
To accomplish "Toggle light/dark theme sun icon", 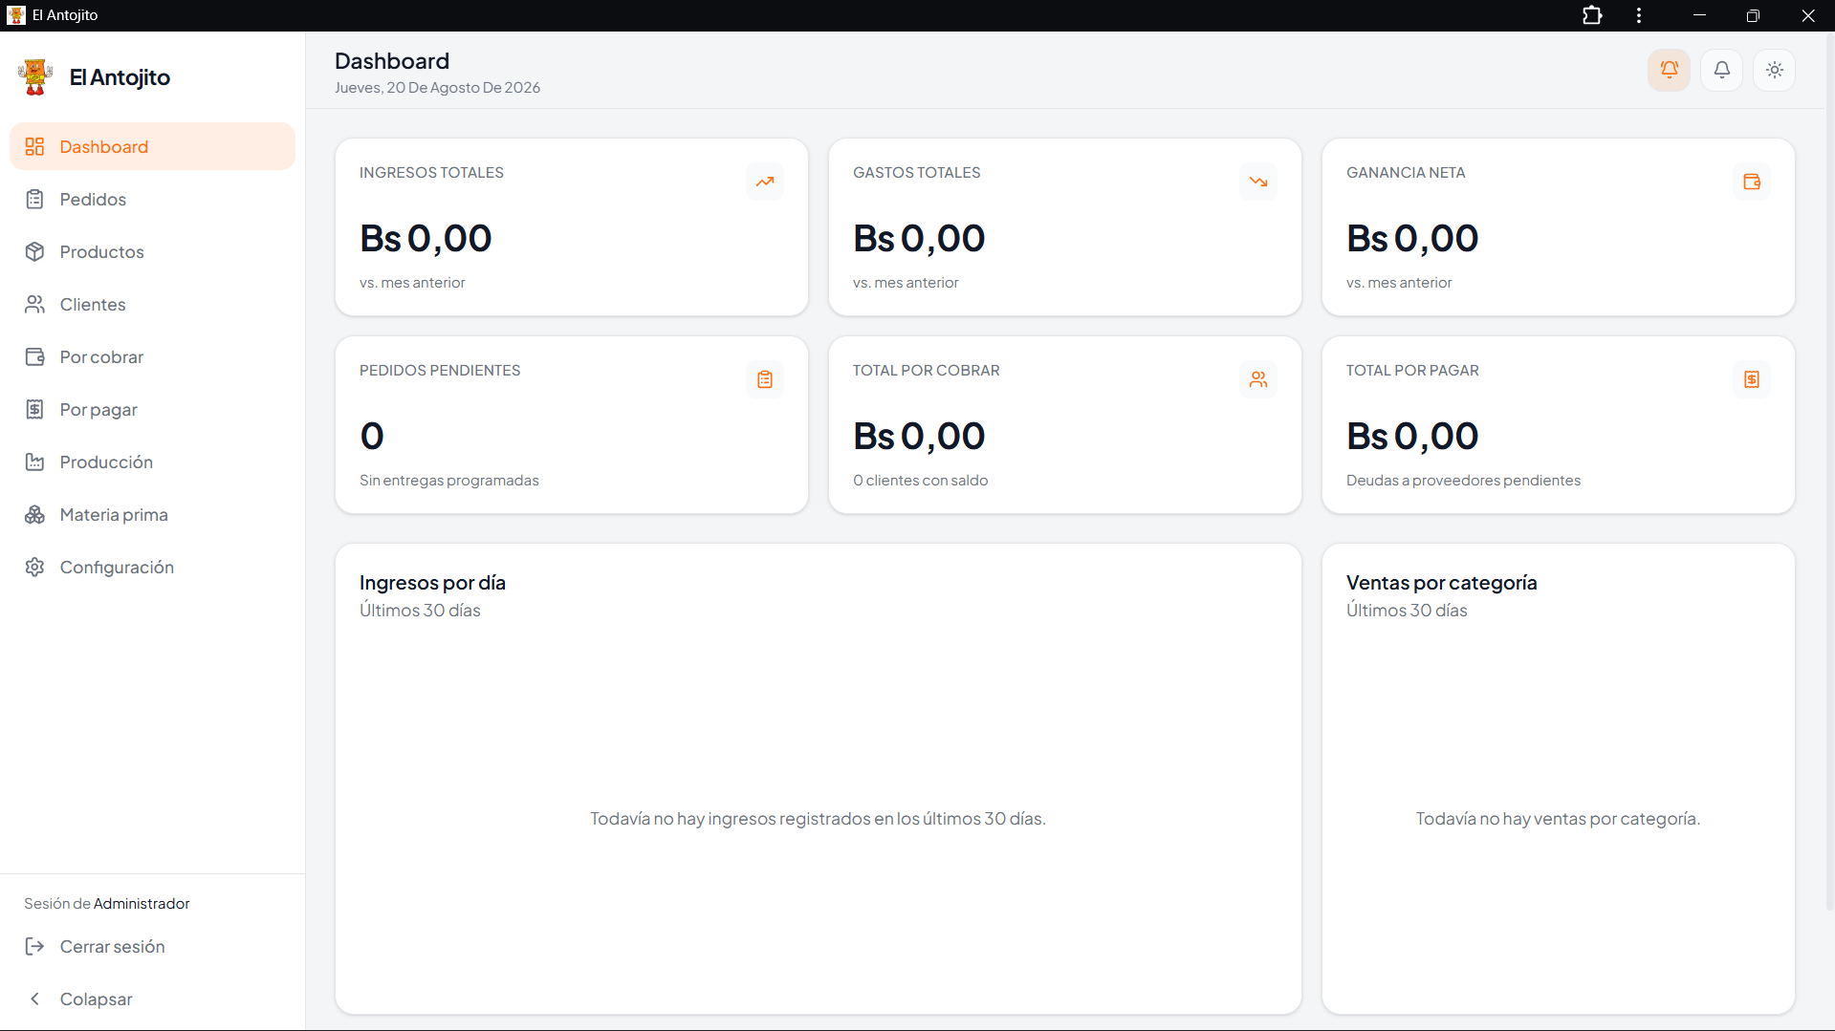I will click(x=1774, y=70).
